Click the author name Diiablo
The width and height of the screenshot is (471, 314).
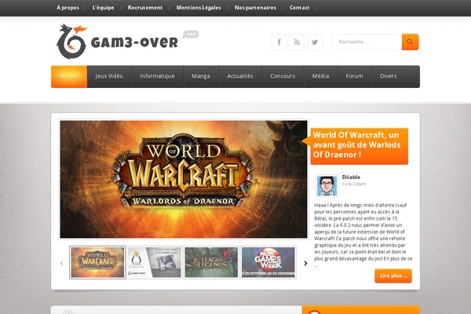tap(351, 177)
